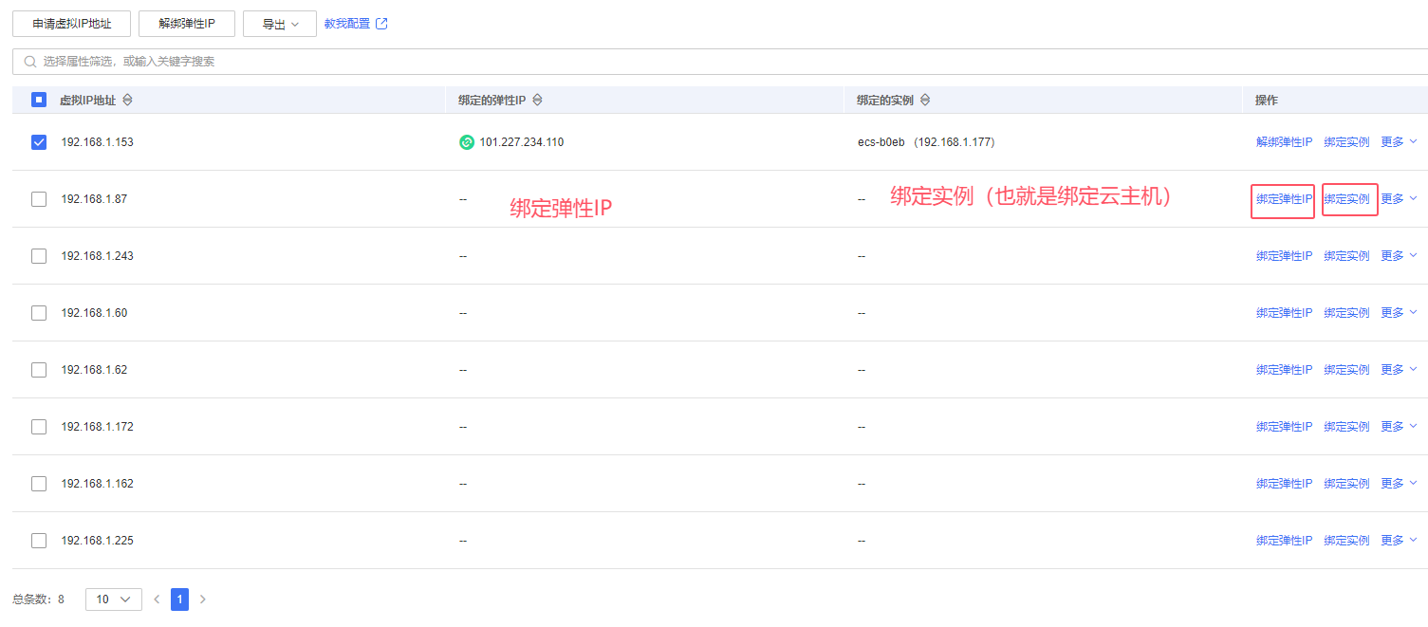The image size is (1428, 627).
Task: Select the checkbox for 192.168.1.87
Action: click(39, 199)
